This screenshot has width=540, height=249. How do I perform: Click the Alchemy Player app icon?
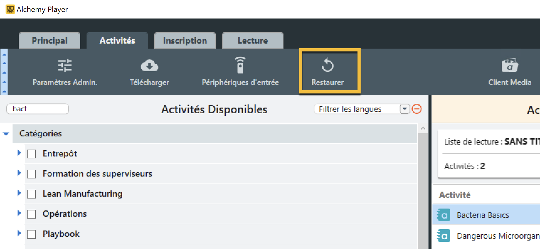click(10, 9)
